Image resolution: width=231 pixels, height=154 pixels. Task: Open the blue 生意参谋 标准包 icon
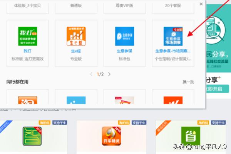(124, 36)
